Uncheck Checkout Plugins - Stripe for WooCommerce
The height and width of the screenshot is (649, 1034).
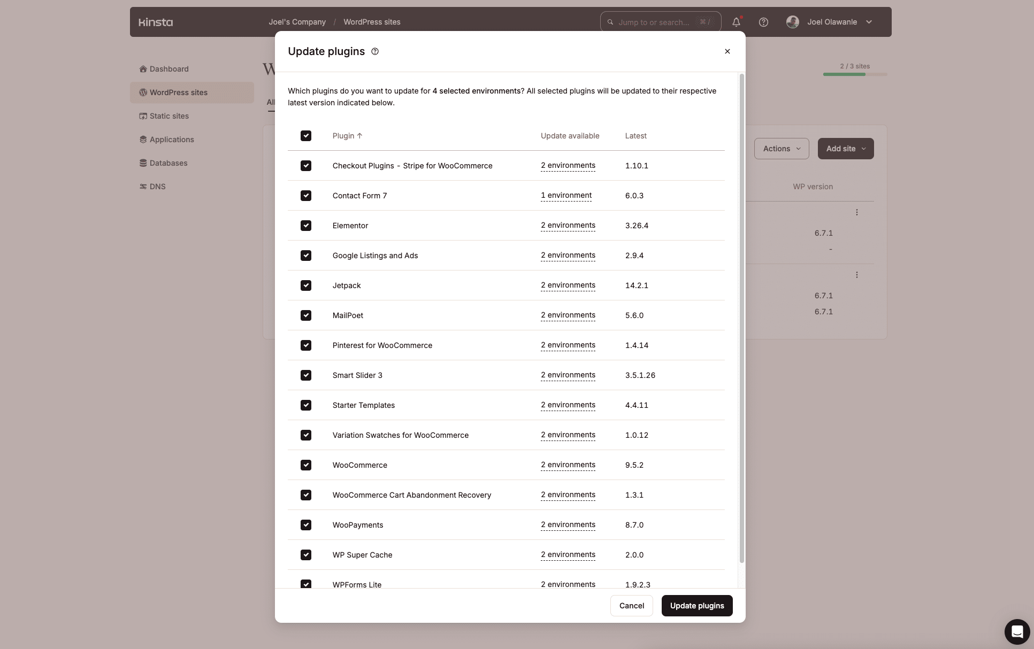coord(306,166)
